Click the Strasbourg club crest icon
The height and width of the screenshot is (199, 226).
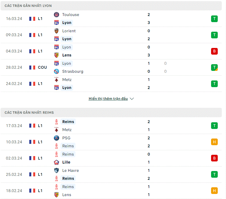[x=56, y=71]
